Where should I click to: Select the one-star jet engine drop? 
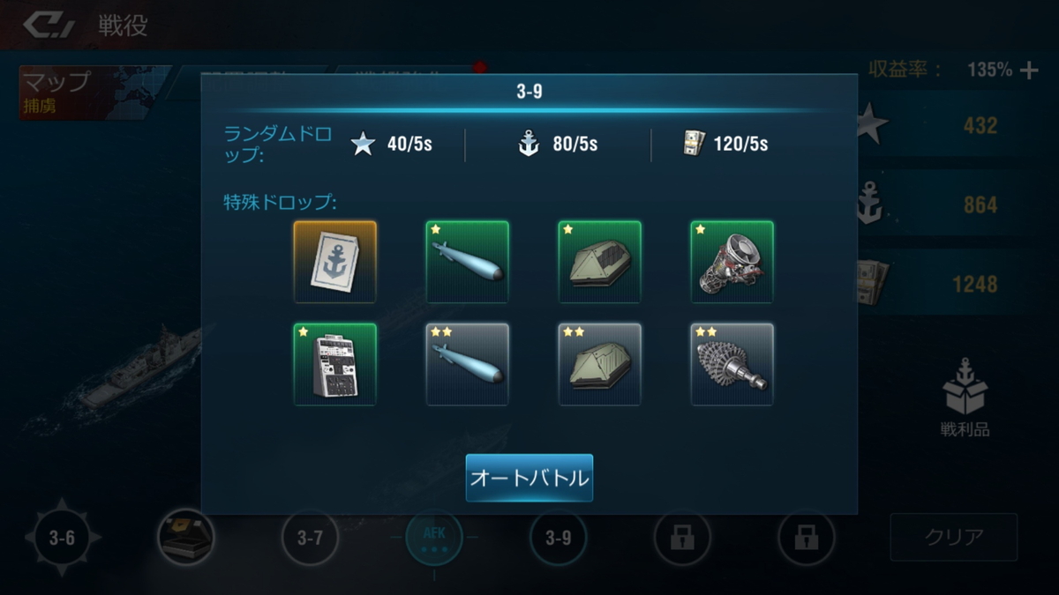pyautogui.click(x=732, y=262)
